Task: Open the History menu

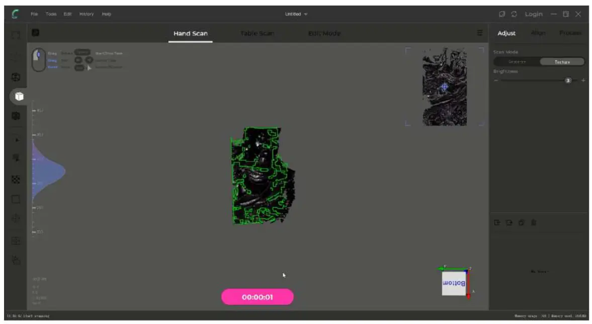Action: pos(87,14)
